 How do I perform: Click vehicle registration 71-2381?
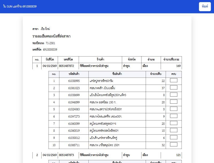coord(50,43)
